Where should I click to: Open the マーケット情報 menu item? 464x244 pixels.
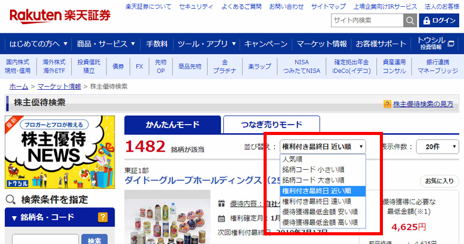coord(322,44)
